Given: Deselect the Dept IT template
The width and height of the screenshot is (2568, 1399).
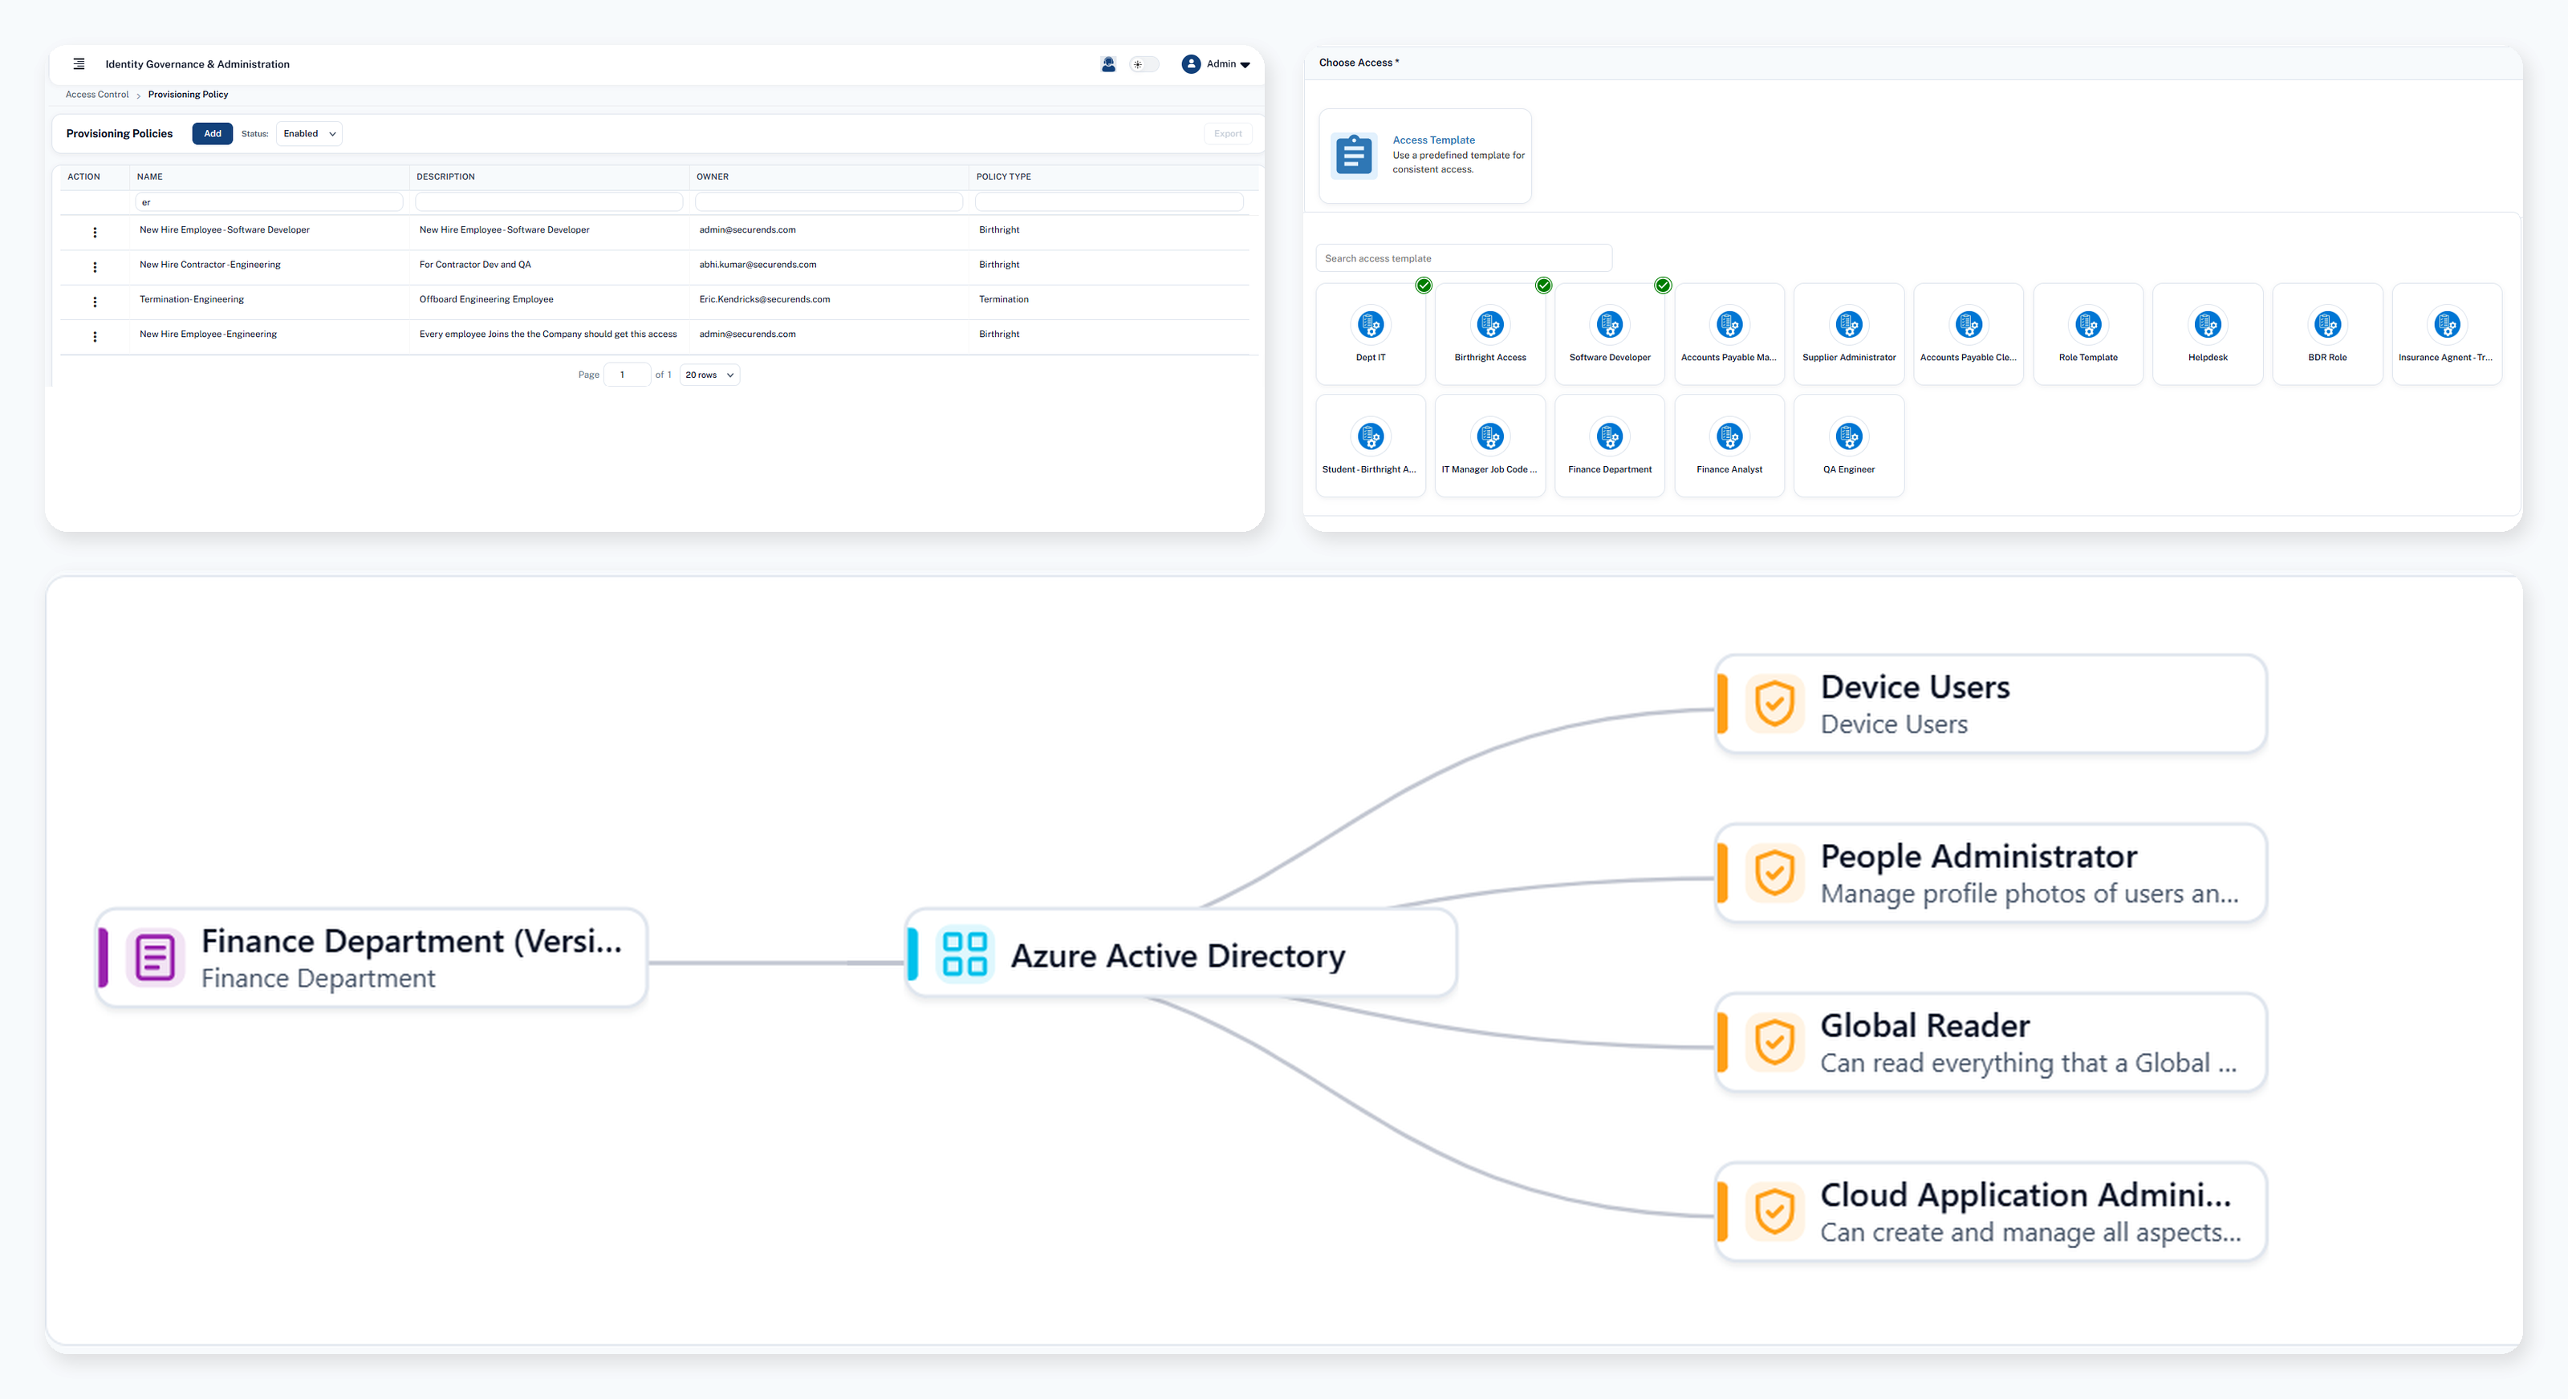Looking at the screenshot, I should coord(1371,334).
